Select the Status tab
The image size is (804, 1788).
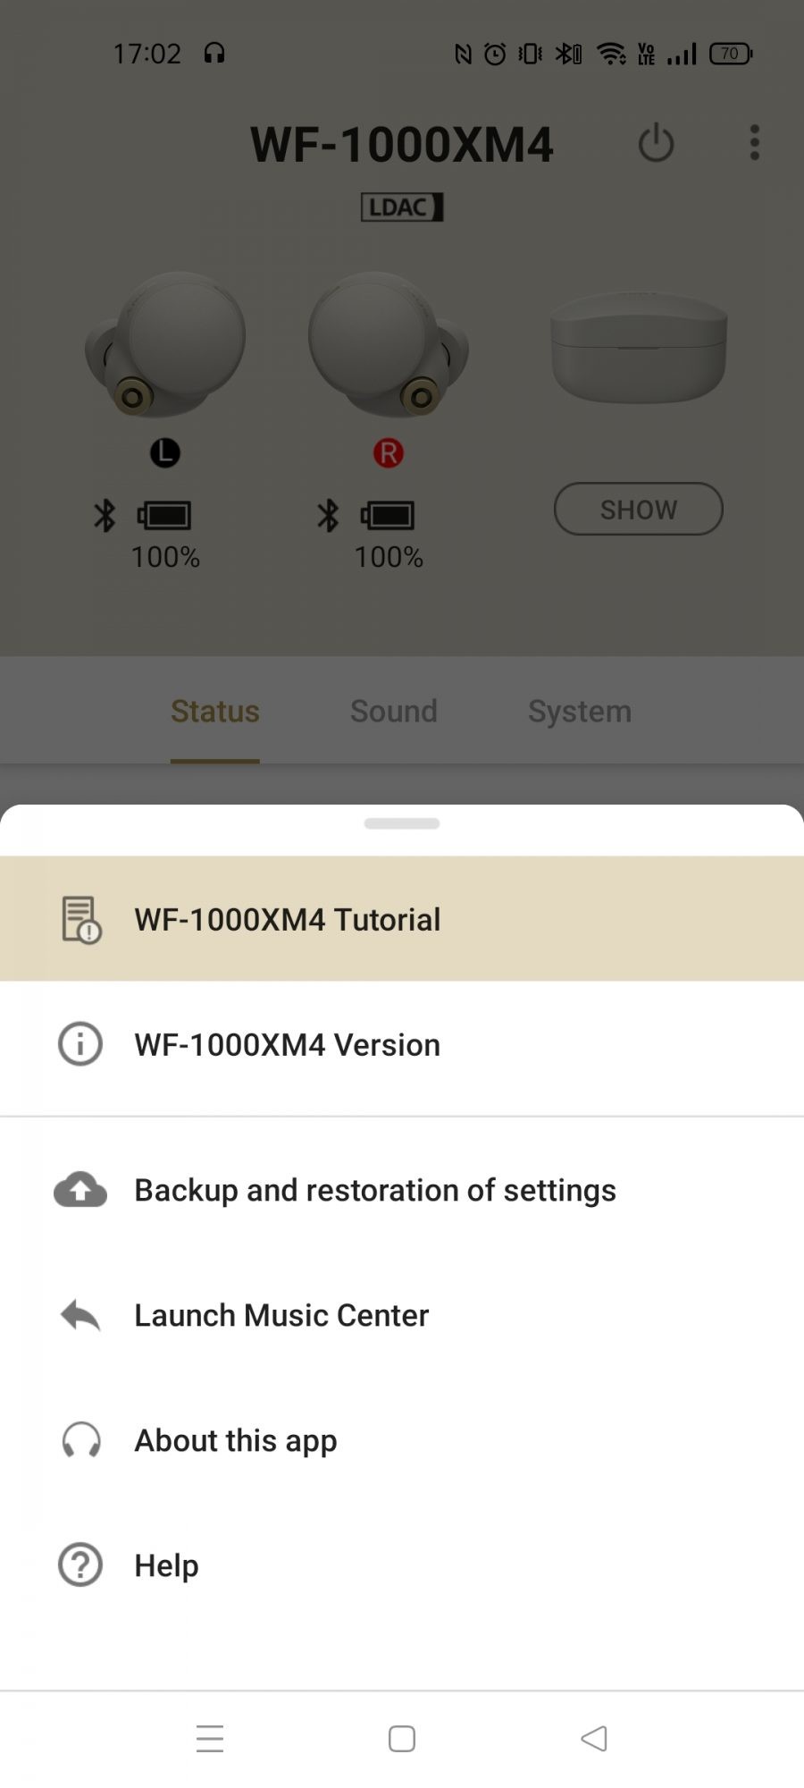coord(215,712)
